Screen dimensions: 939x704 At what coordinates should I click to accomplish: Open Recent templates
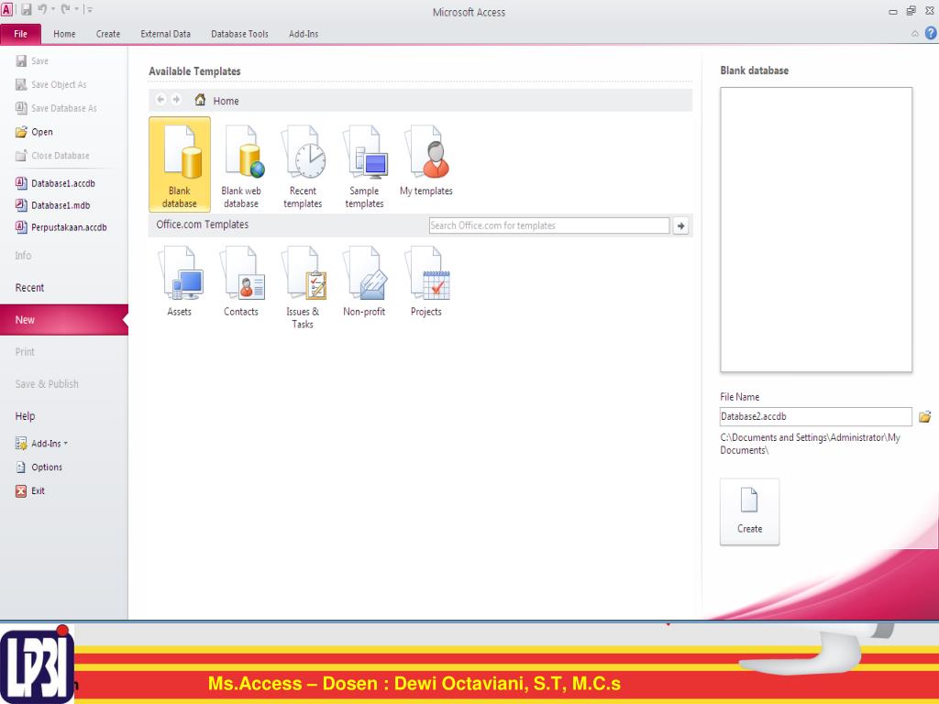(x=303, y=166)
